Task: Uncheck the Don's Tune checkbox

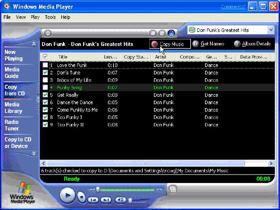Action: [x=45, y=72]
